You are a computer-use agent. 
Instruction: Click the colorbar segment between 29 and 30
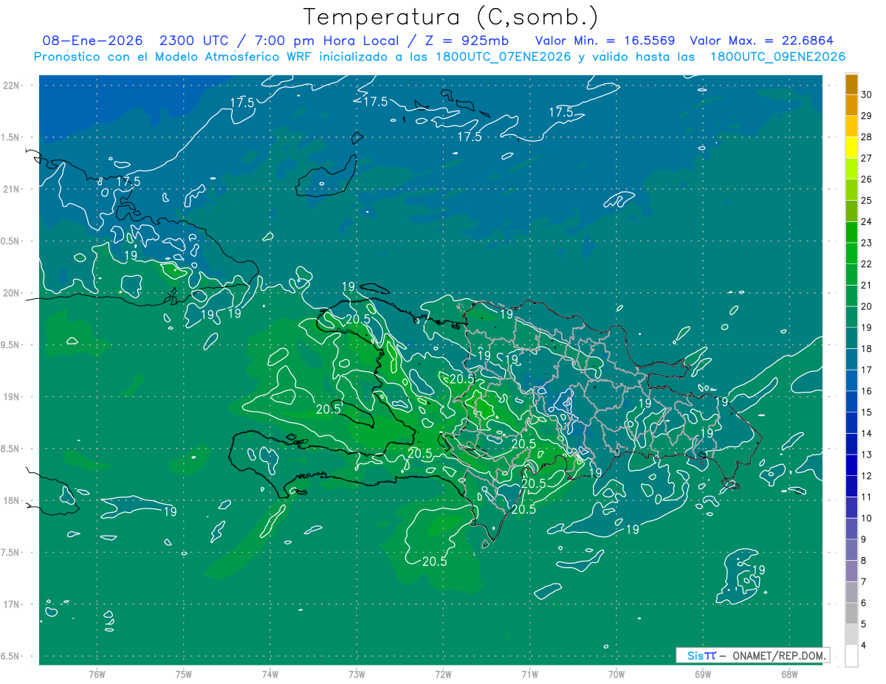coord(851,106)
